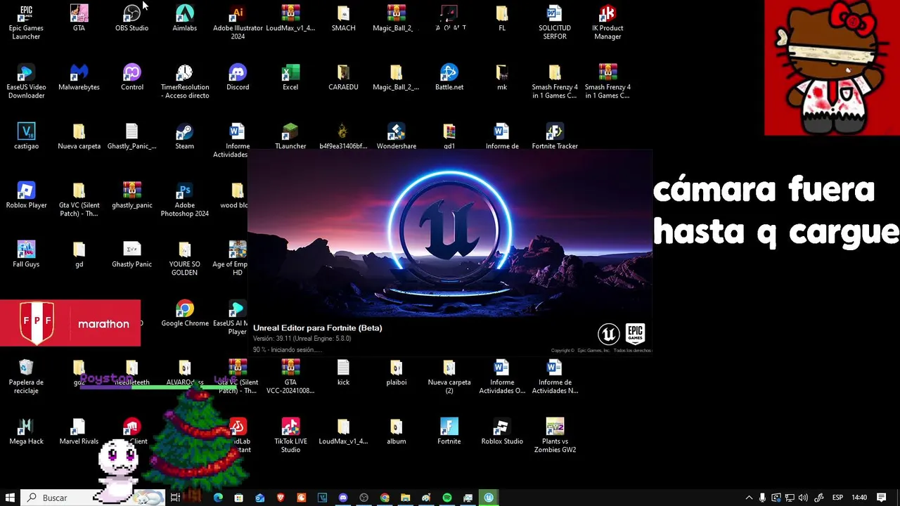900x506 pixels.
Task: Select the Mega Hack desktop icon
Action: pos(26,432)
